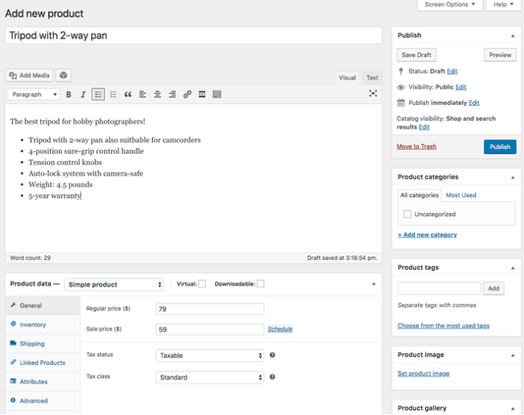This screenshot has width=524, height=415.
Task: Click the Set product image link
Action: point(423,373)
